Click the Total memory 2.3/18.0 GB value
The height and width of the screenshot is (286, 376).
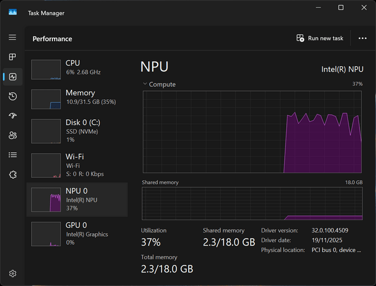point(167,269)
